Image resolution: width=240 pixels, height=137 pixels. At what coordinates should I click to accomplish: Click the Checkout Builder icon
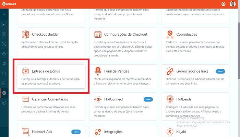[x=25, y=34]
